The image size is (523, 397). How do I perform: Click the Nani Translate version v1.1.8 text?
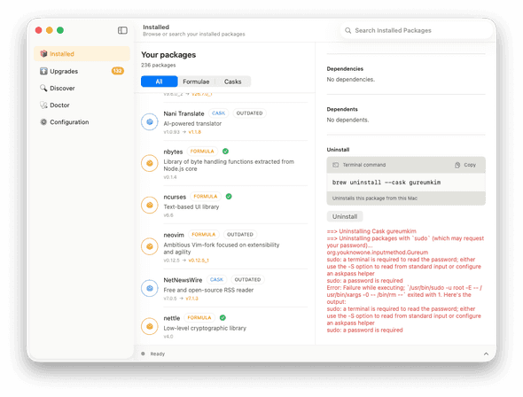195,132
